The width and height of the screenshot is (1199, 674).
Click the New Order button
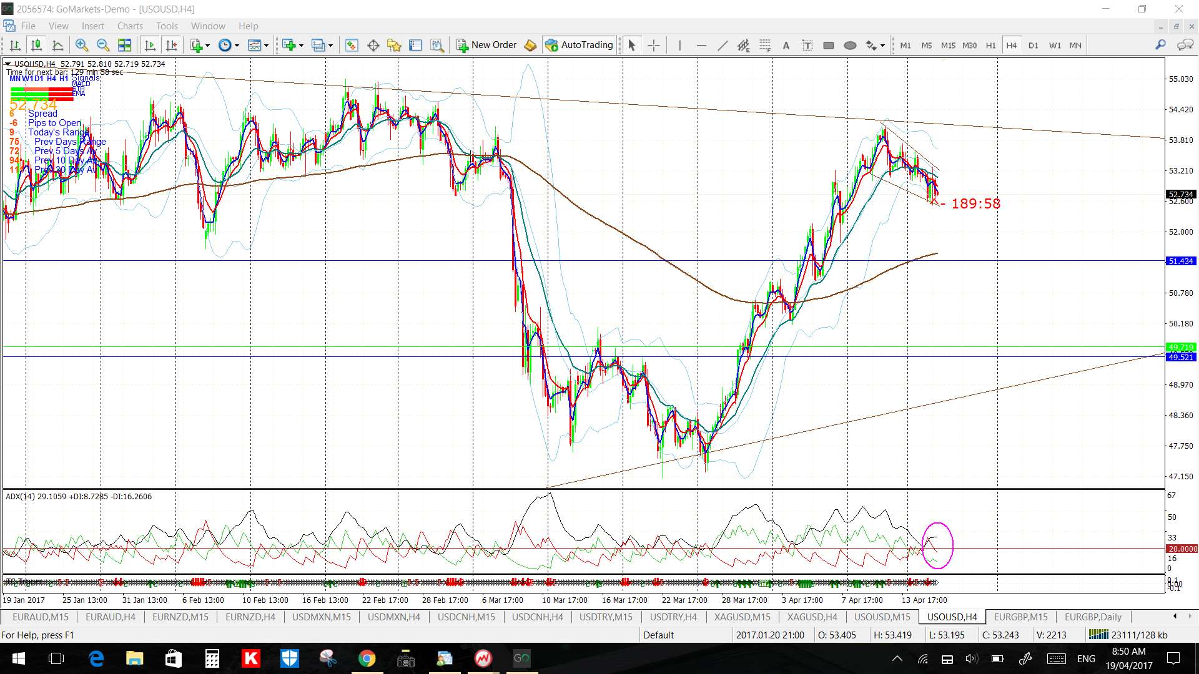pos(486,45)
